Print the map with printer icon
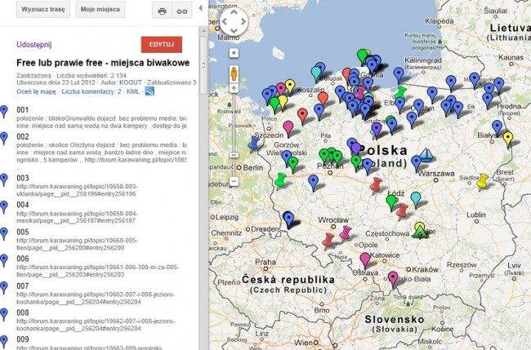This screenshot has width=531, height=350. point(163,11)
